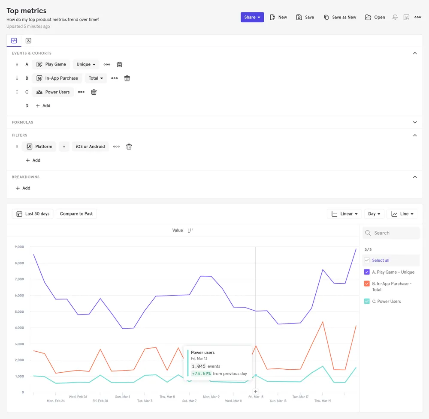The image size is (429, 419).
Task: Collapse the Breakdowns section
Action: click(x=415, y=177)
